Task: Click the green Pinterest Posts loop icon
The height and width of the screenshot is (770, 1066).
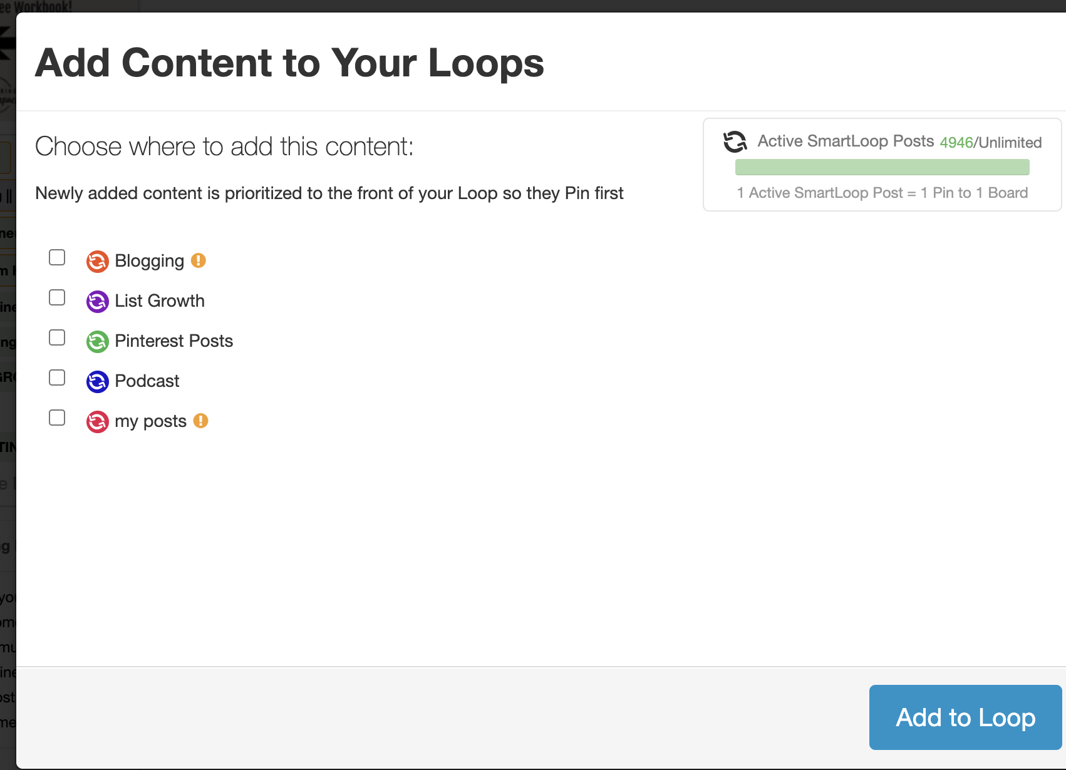Action: [x=97, y=341]
